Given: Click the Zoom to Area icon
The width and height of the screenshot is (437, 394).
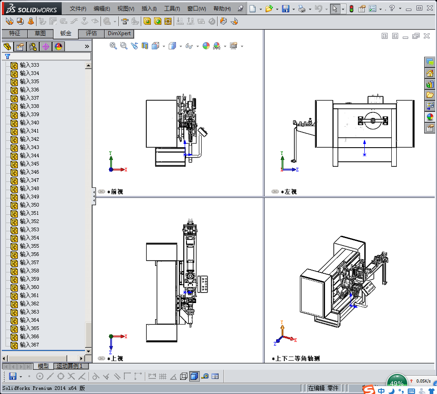Looking at the screenshot, I should point(124,46).
